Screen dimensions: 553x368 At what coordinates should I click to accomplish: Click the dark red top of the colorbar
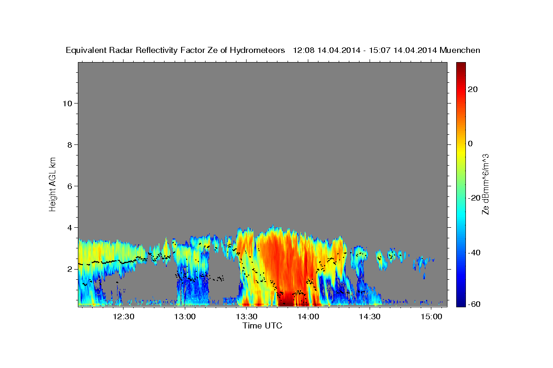(x=461, y=67)
